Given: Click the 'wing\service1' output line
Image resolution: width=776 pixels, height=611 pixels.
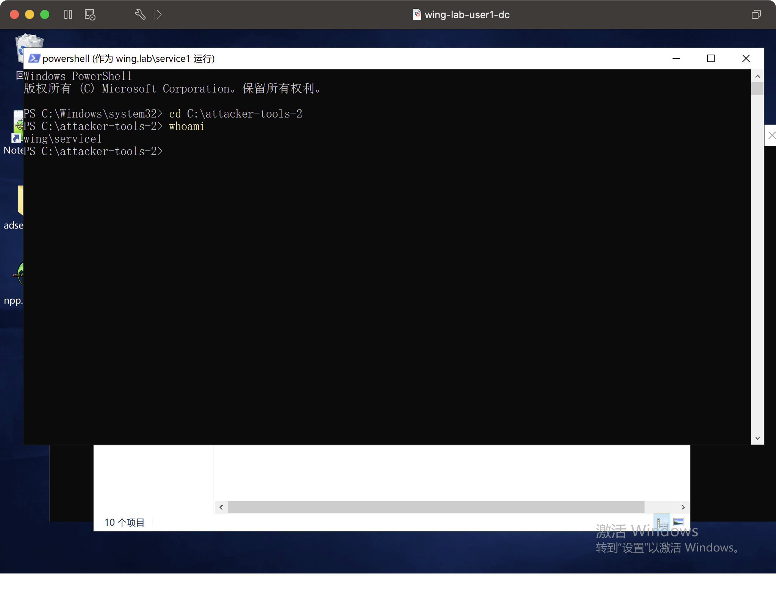Looking at the screenshot, I should (x=63, y=139).
